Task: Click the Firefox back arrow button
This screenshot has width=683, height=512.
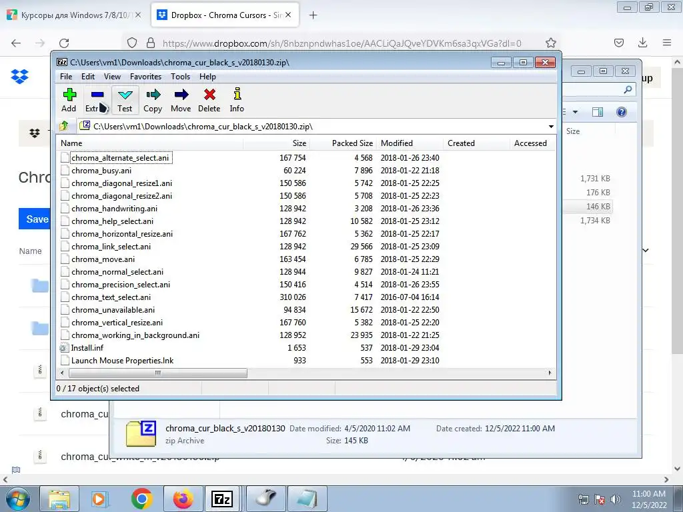Action: [x=16, y=43]
